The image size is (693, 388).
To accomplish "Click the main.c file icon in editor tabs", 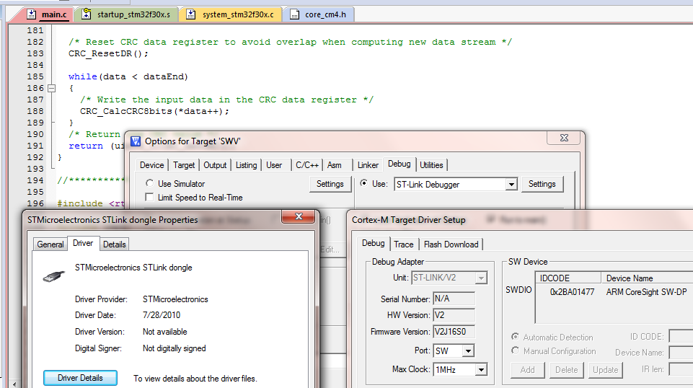I will [x=32, y=14].
